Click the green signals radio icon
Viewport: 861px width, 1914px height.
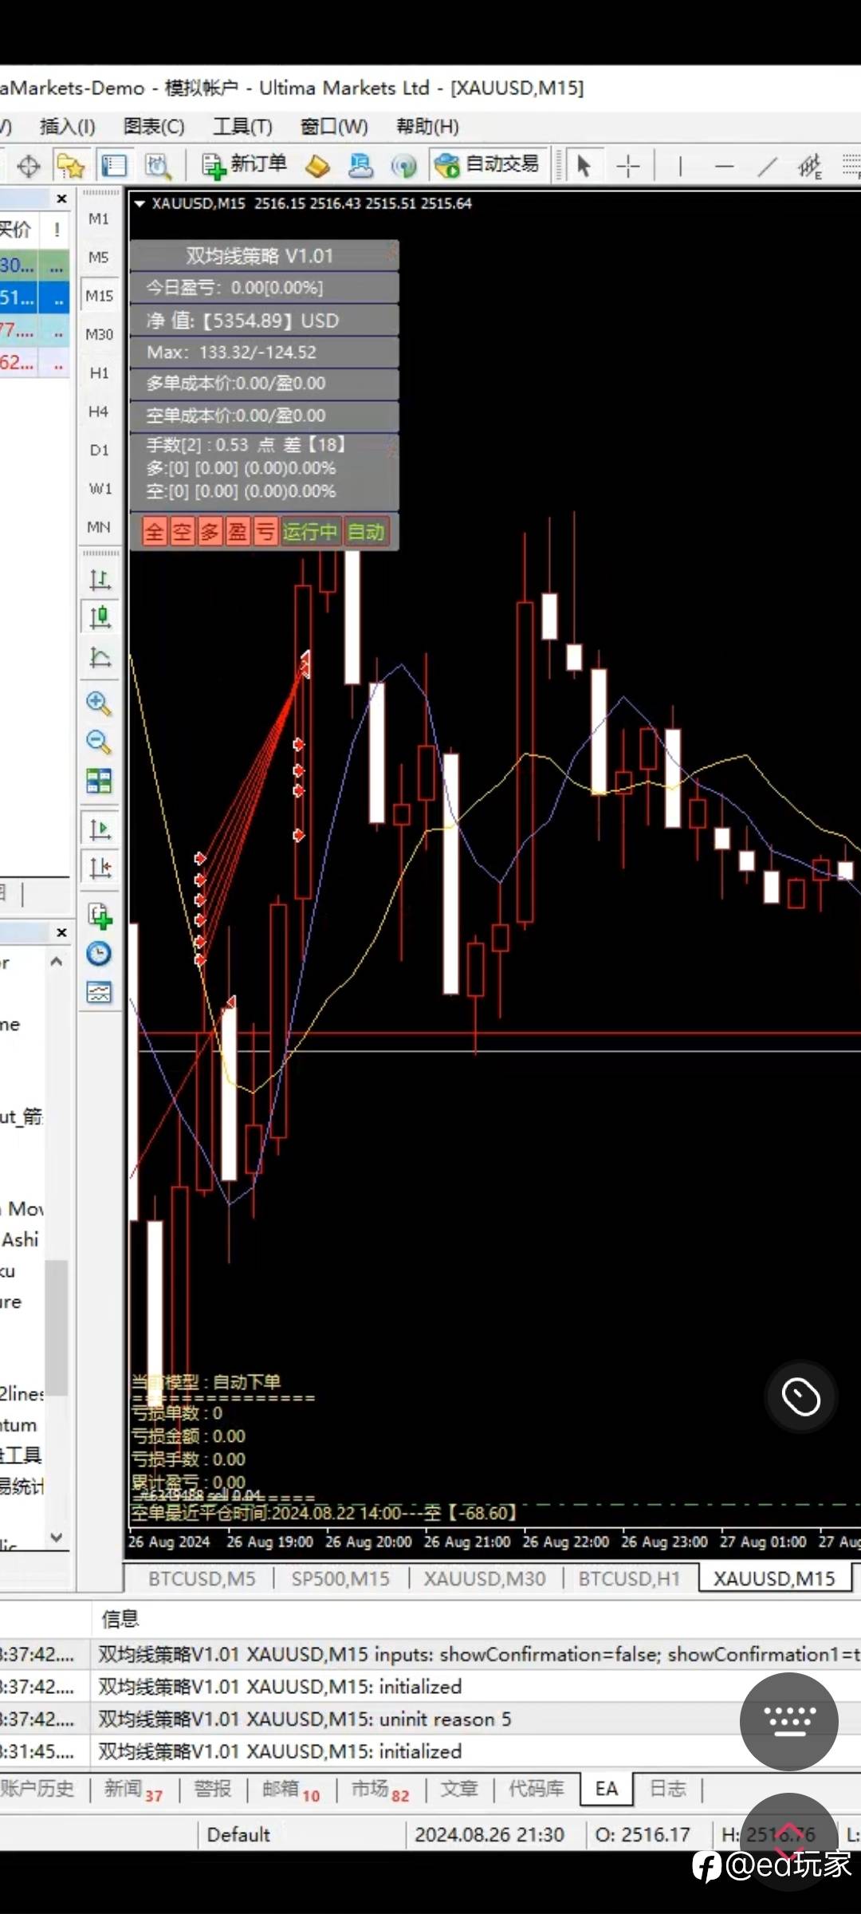pyautogui.click(x=404, y=166)
